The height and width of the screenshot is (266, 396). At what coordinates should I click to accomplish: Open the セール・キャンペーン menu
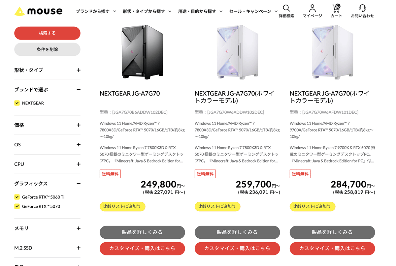pyautogui.click(x=253, y=11)
